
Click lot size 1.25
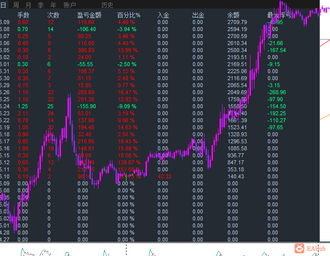click(x=23, y=106)
